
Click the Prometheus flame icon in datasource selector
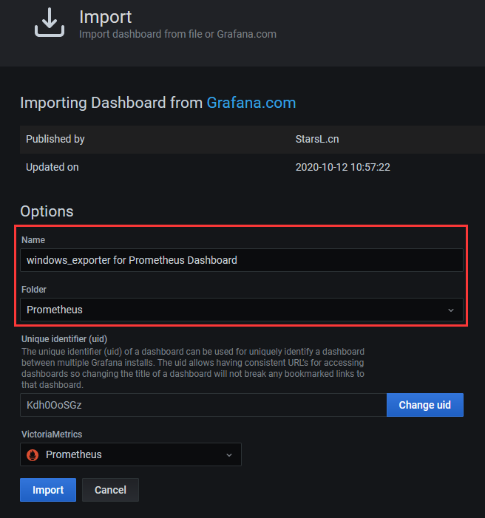point(33,455)
